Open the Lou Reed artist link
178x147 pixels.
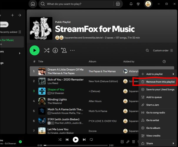tap(53, 83)
